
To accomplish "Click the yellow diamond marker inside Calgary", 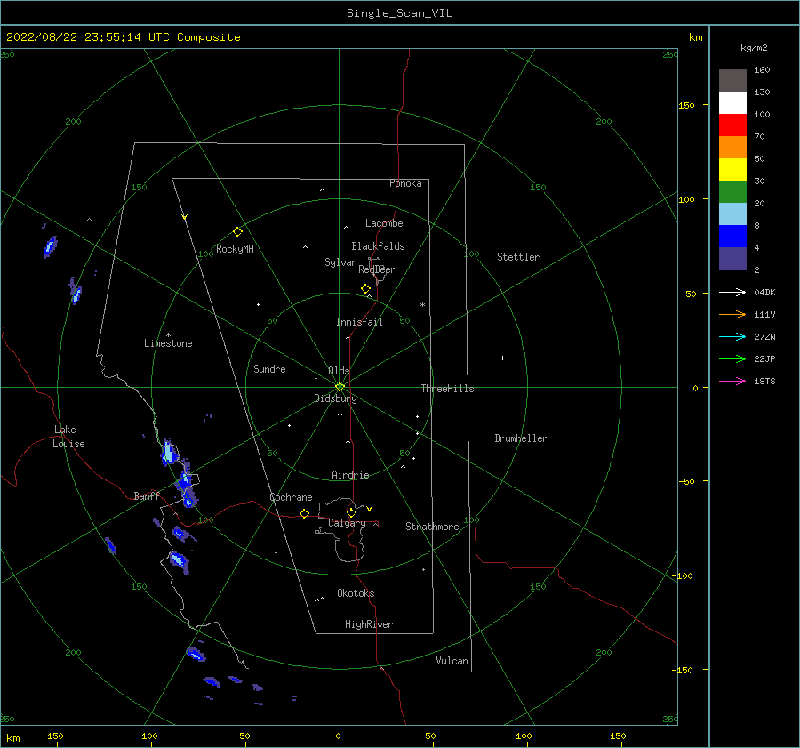I will (351, 512).
